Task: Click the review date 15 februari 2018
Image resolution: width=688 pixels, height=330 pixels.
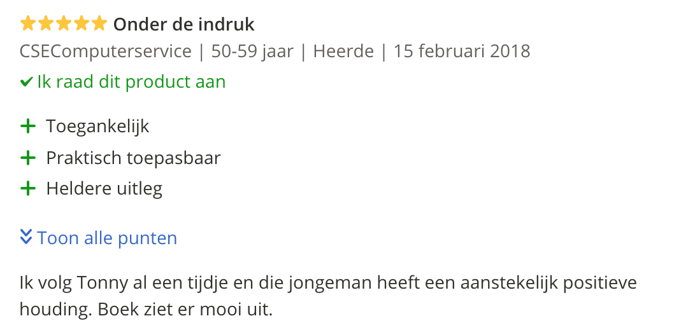Action: click(462, 51)
